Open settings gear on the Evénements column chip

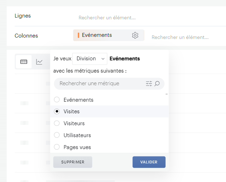(x=135, y=35)
